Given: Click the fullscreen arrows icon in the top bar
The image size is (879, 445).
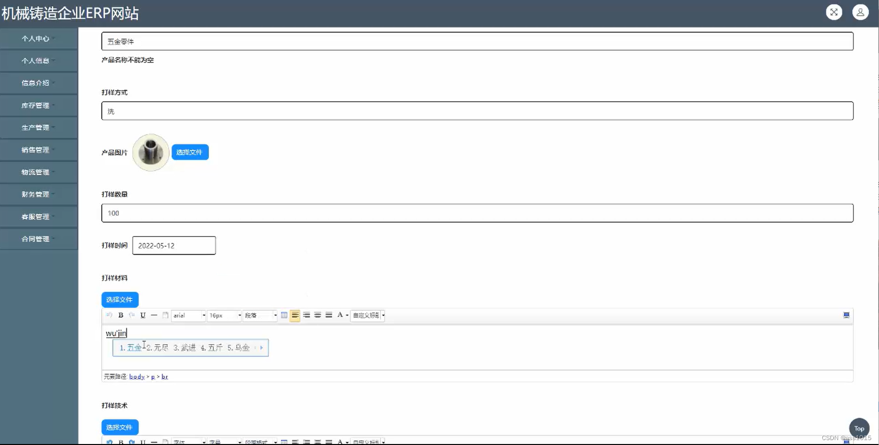Looking at the screenshot, I should tap(834, 12).
